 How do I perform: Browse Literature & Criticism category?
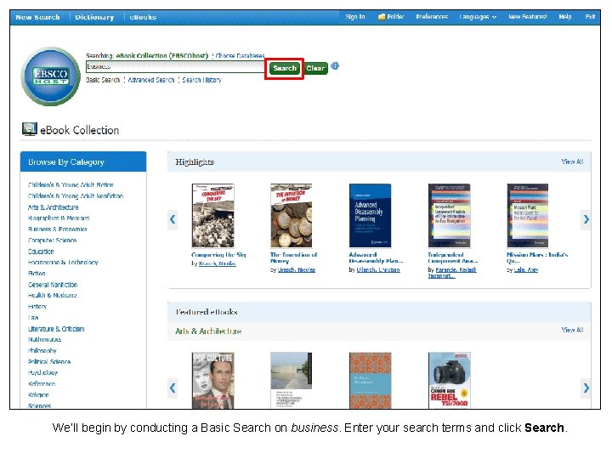point(56,329)
